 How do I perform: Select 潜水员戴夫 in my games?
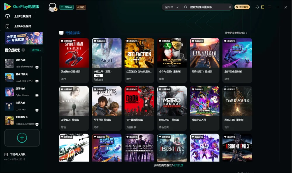point(22,78)
